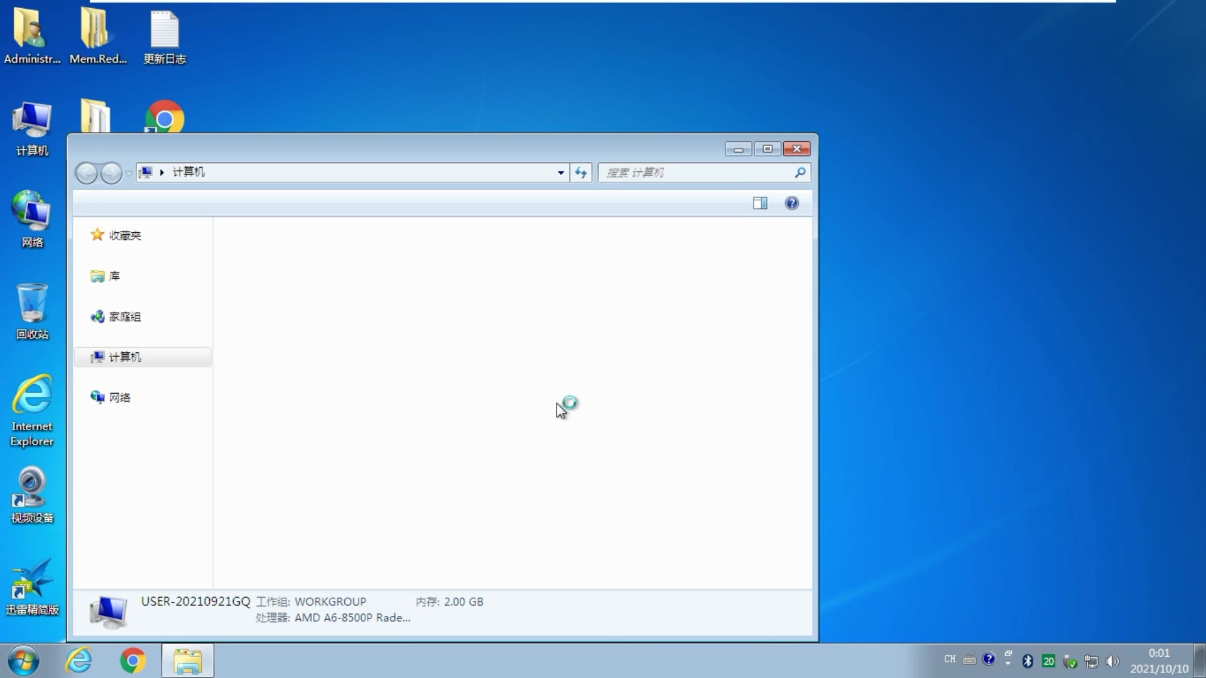Screen dimensions: 1206x678
Task: Open the address bar history dropdown arrow
Action: tap(560, 172)
